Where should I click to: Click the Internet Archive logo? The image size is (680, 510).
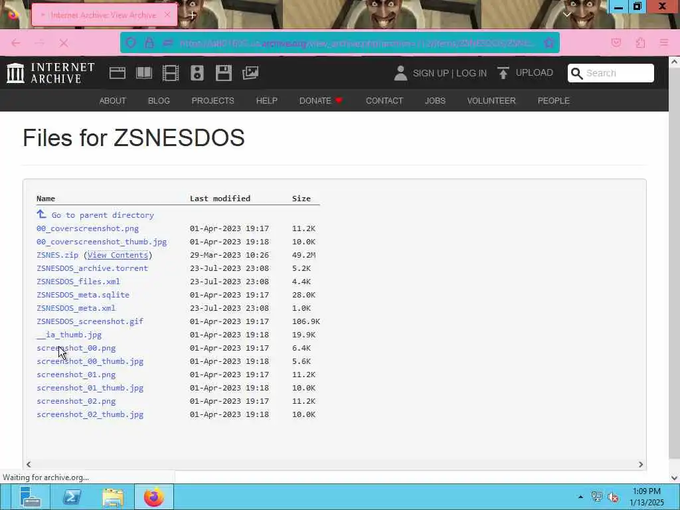coord(50,73)
